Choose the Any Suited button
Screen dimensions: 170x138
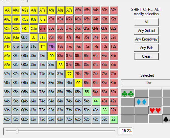[146, 31]
